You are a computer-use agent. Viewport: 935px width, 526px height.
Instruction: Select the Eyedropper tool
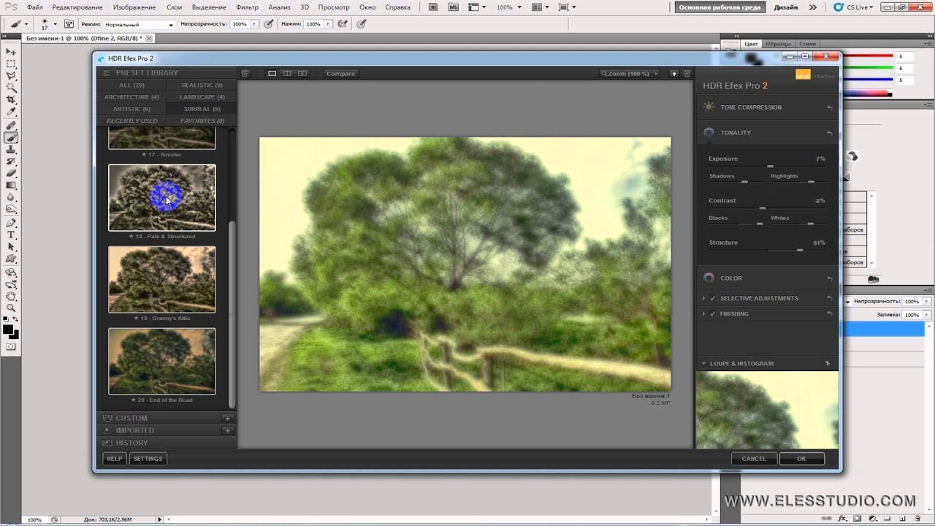coord(11,112)
